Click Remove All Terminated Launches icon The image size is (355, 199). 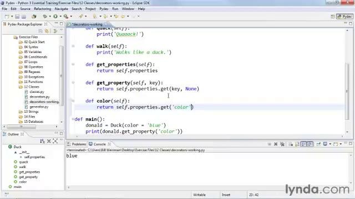tap(282, 144)
